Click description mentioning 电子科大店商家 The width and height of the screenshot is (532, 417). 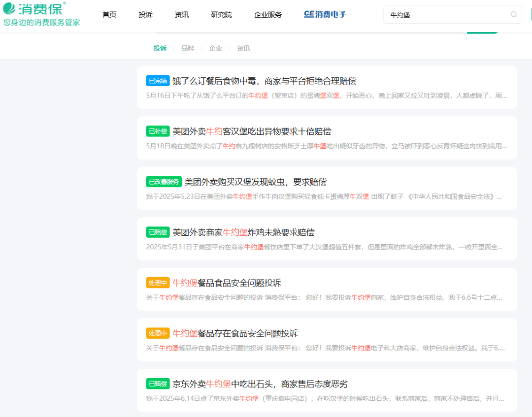click(x=326, y=348)
